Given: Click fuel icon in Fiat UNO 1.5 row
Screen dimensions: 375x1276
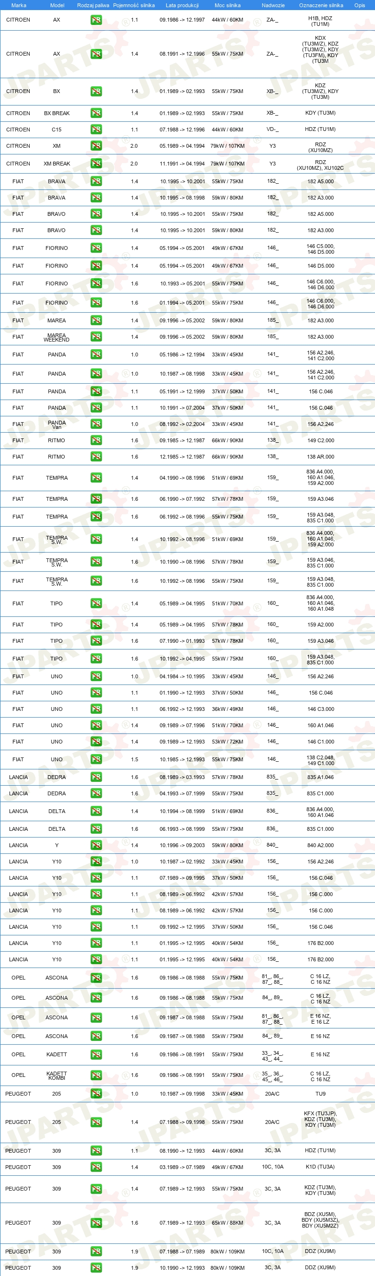Looking at the screenshot, I should point(96,759).
